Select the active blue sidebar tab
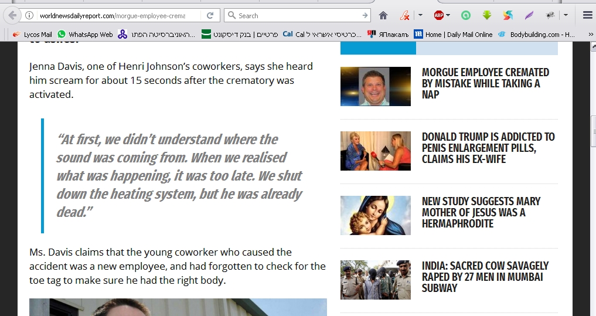 tap(378, 48)
